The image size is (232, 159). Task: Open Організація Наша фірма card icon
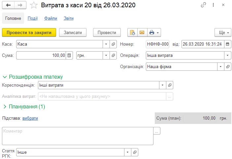tap(228, 67)
